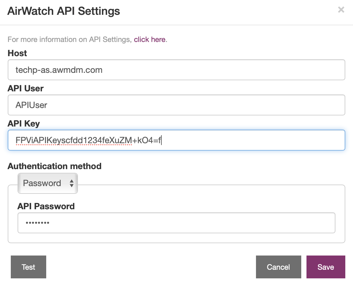Click the 'Host' field label
Viewport: 353px width, 287px height.
[17, 53]
